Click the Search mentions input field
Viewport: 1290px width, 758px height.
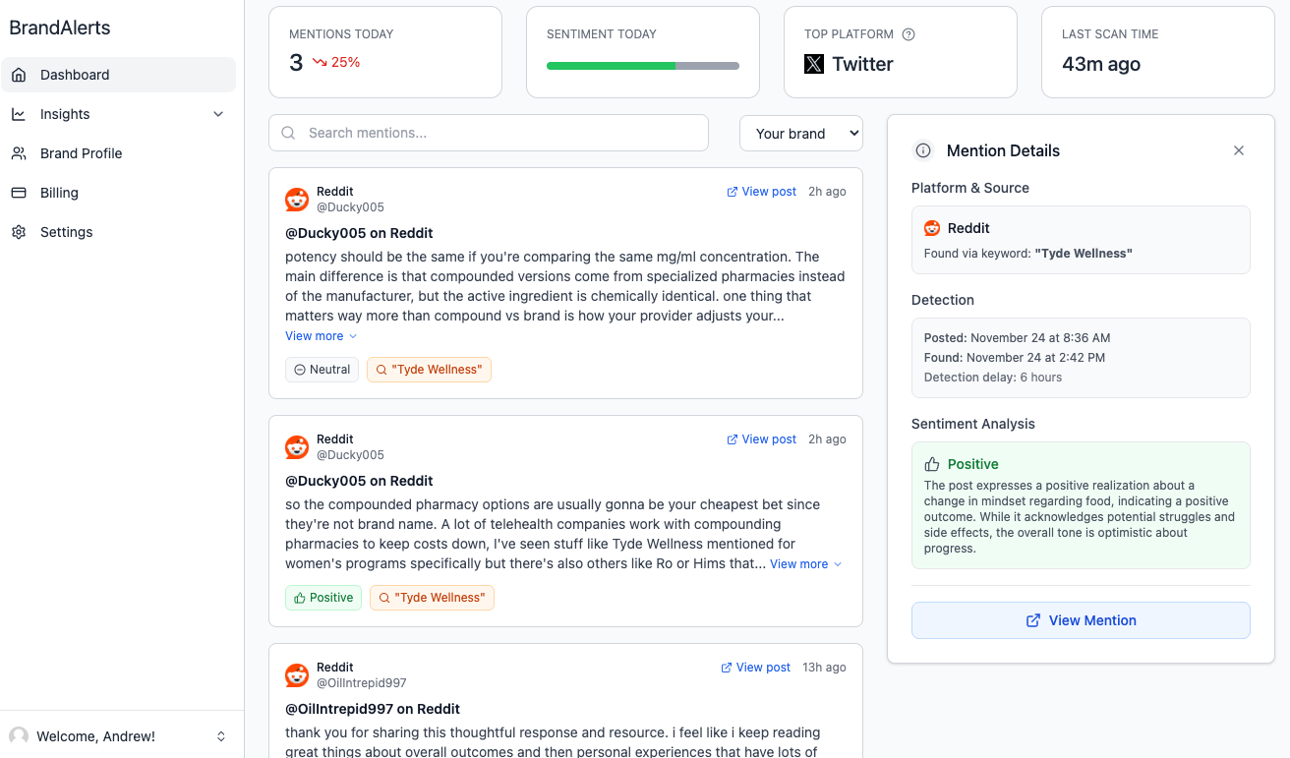pos(501,133)
